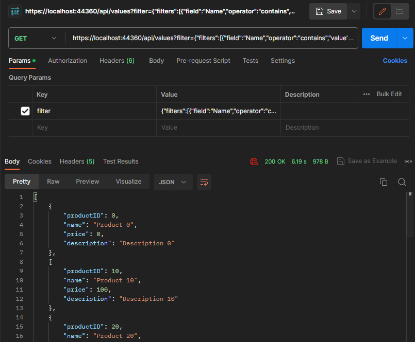Copy response with the copy icon

pos(384,182)
